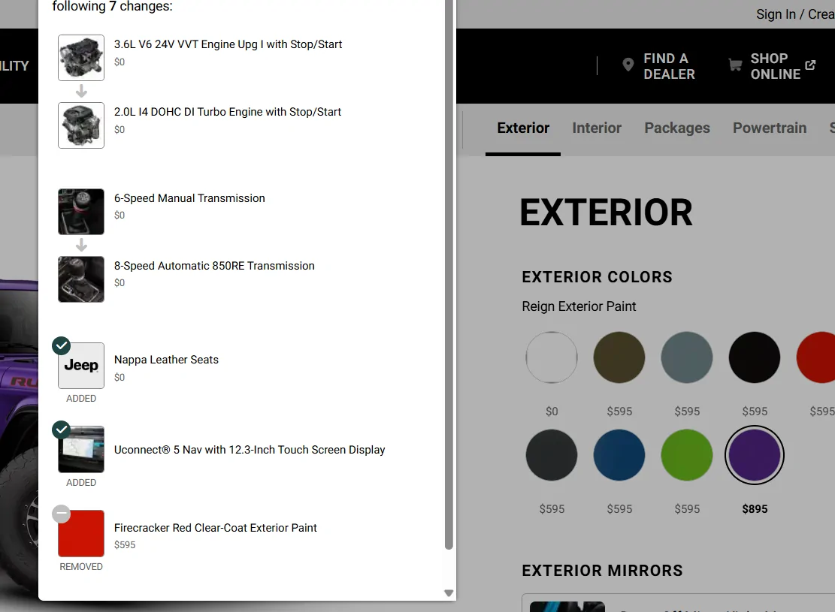Select the green exterior color swatch
Screen dimensions: 835x612
(686, 455)
